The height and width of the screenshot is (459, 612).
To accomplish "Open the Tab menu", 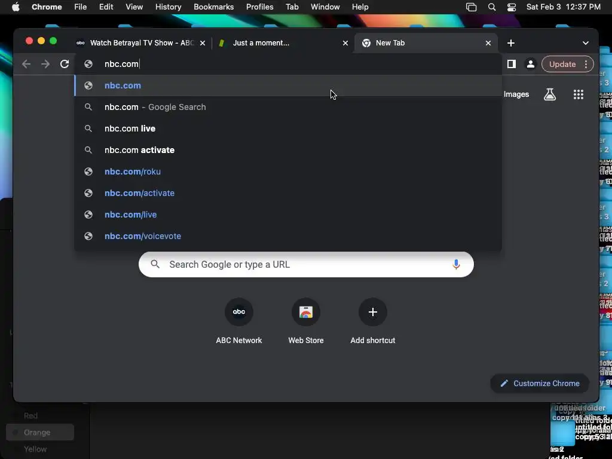I will tap(292, 7).
